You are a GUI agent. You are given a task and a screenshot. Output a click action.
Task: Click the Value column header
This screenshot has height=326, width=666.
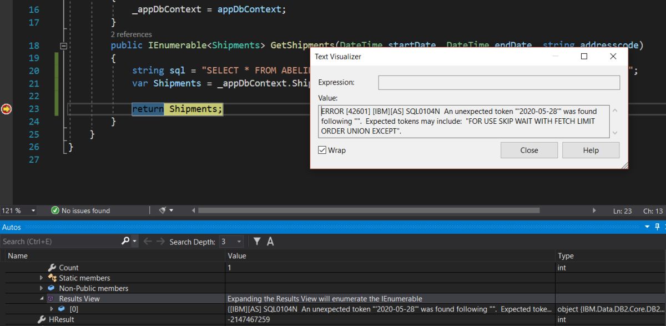click(237, 256)
